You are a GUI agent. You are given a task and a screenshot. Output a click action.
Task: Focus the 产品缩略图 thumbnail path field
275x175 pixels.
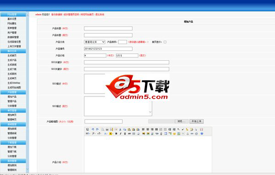tap(104, 121)
